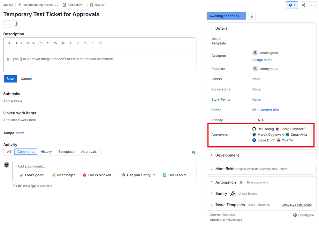Screen dimensions: 319x225
Task: Insert a bullet list
Action: 28,43
